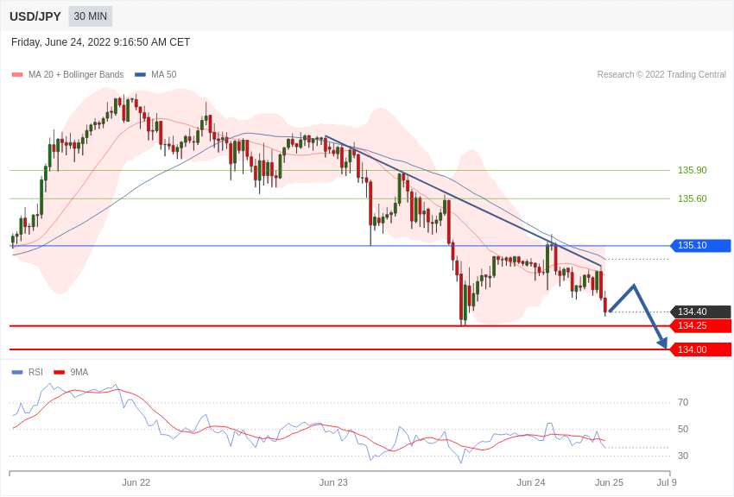This screenshot has width=734, height=497.
Task: Click the red 9MA legend swatch
Action: [59, 372]
